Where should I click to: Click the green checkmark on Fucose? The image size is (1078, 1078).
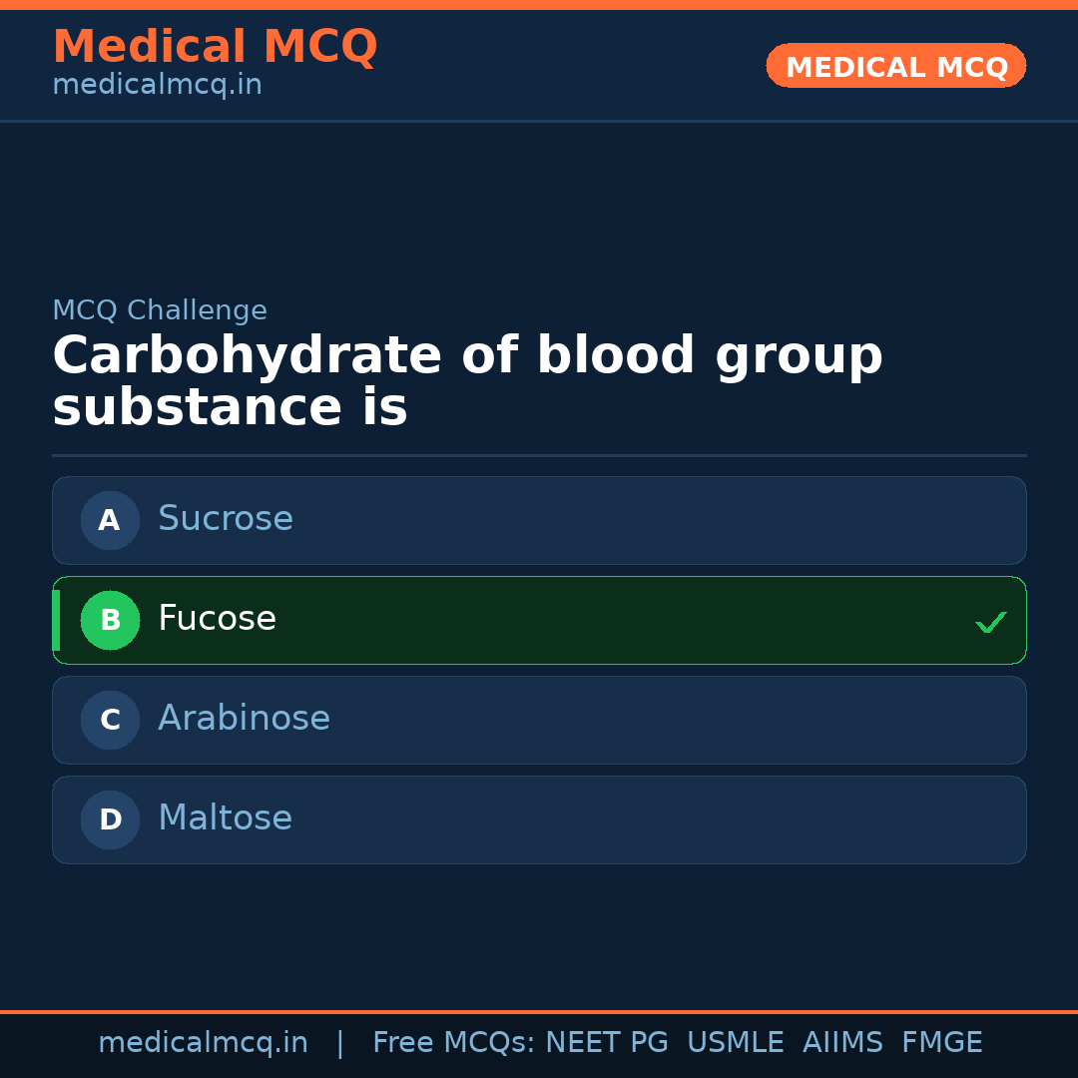click(x=990, y=622)
